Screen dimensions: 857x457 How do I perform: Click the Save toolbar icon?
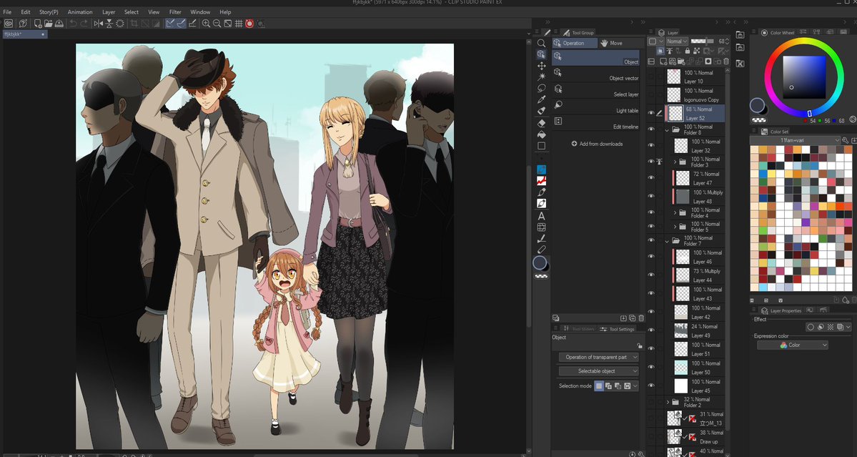pyautogui.click(x=59, y=24)
